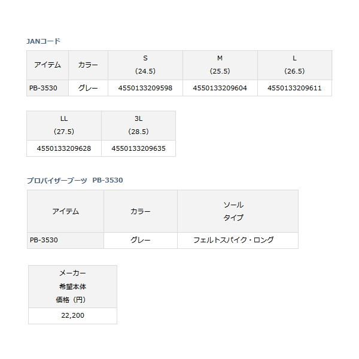Click JAN code 4550133209628
Image resolution: width=359 pixels, height=359 pixels.
pyautogui.click(x=64, y=148)
